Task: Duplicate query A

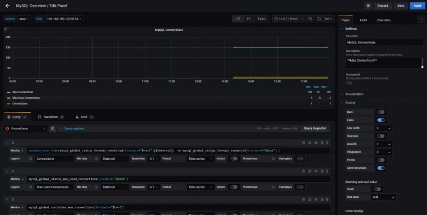Action: click(x=310, y=143)
